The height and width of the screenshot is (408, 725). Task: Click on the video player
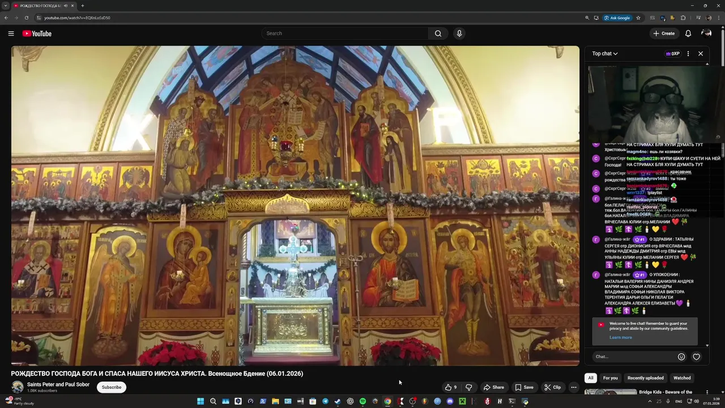point(295,206)
